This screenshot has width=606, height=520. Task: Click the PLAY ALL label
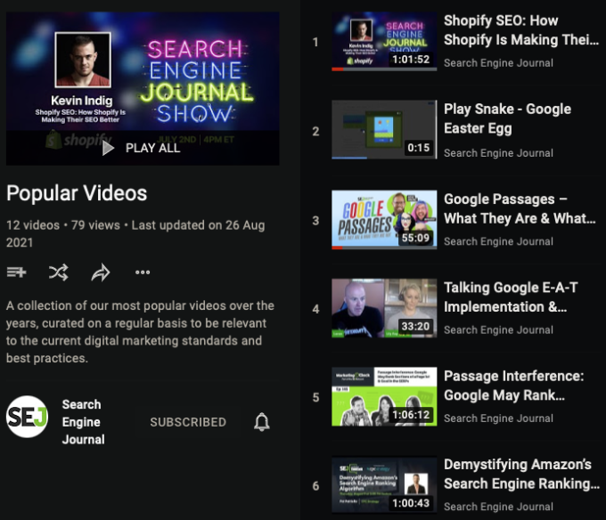pyautogui.click(x=152, y=148)
